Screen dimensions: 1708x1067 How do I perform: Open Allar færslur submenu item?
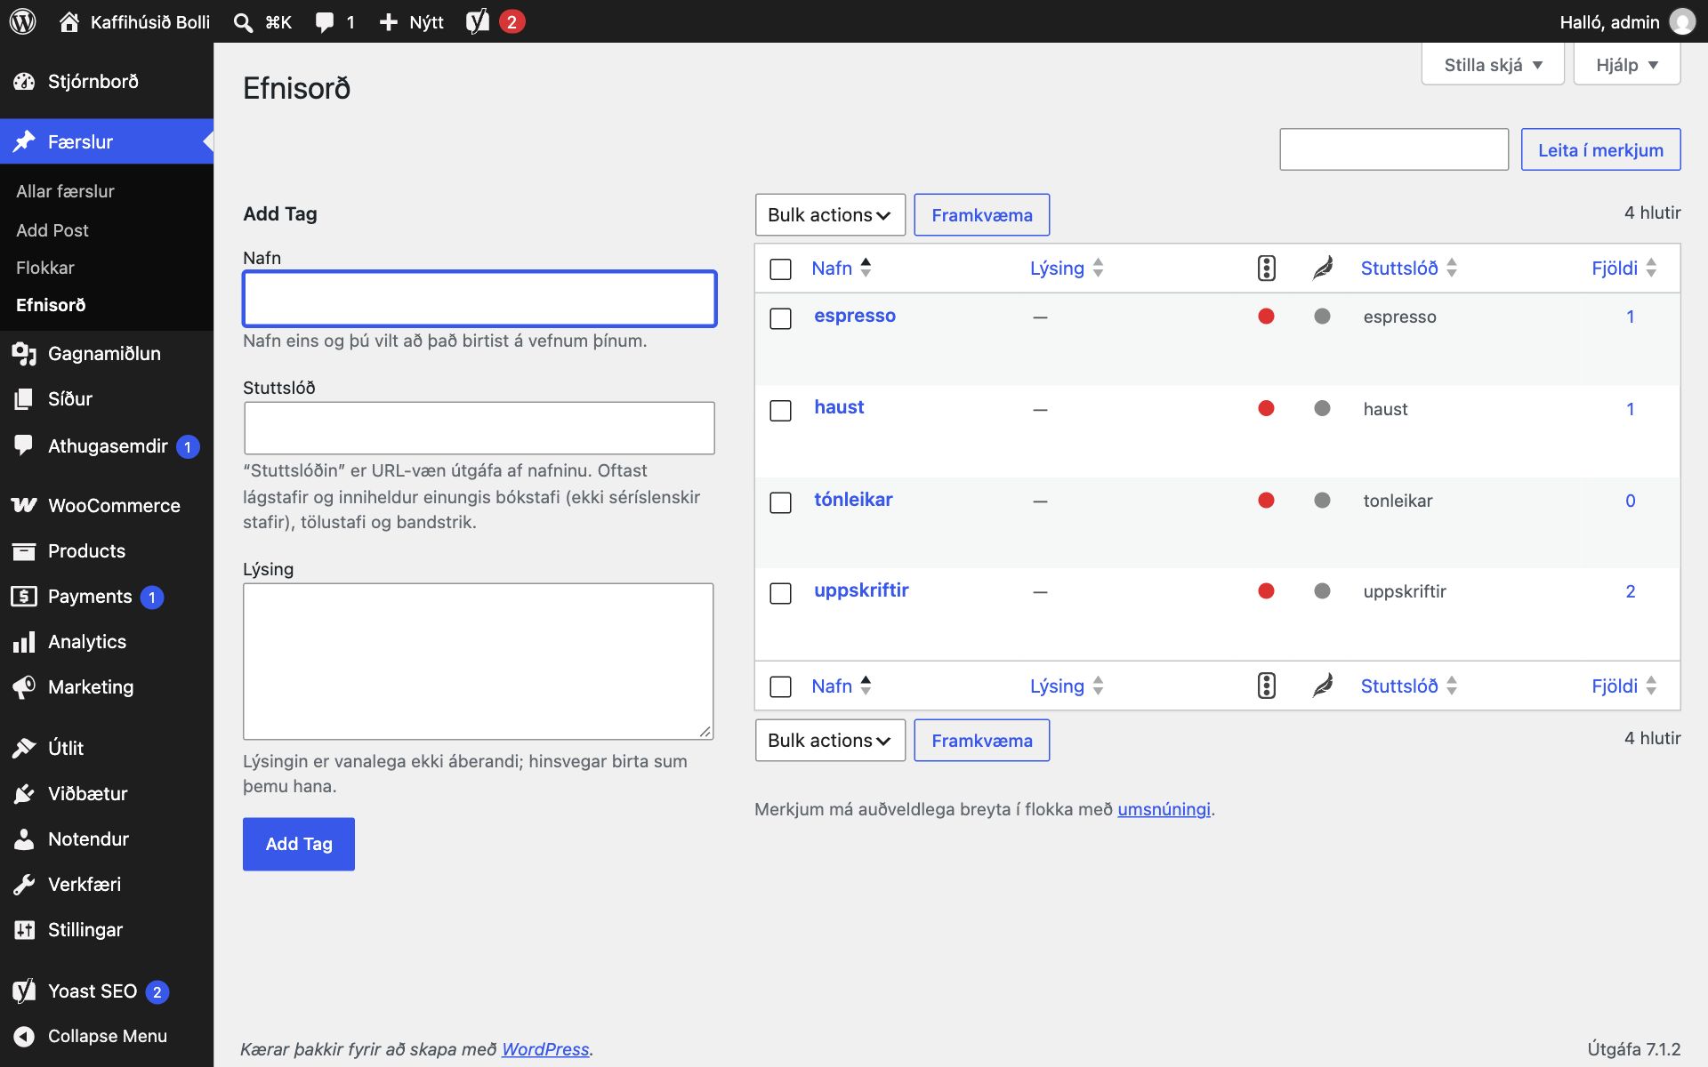tap(65, 191)
